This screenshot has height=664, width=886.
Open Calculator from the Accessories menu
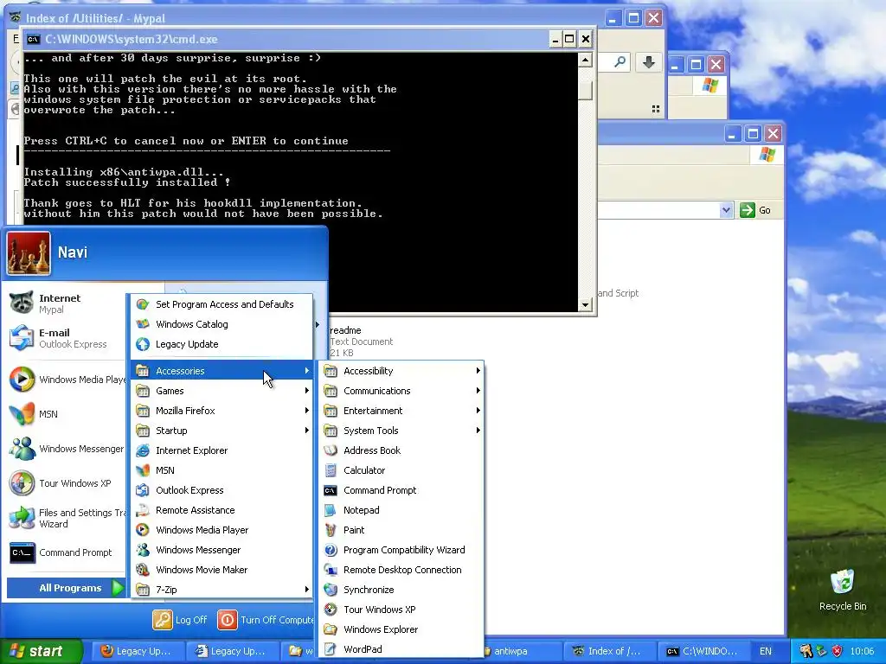coord(401,470)
